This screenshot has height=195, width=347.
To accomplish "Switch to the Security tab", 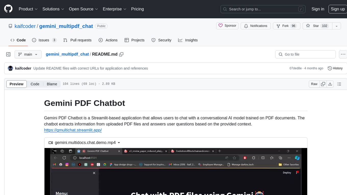I will [161, 40].
